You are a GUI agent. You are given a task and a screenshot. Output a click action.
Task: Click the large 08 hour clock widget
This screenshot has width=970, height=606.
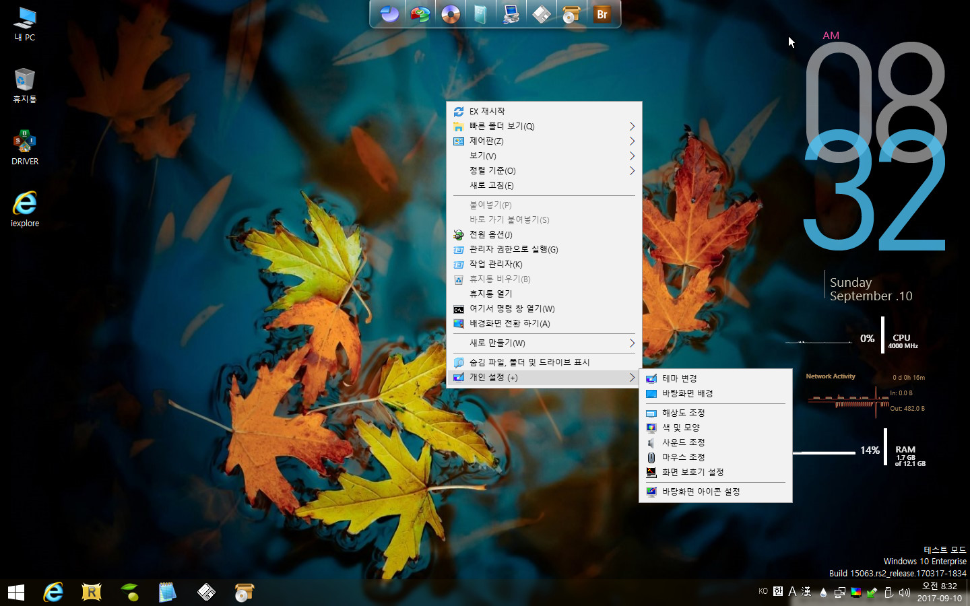pyautogui.click(x=876, y=101)
